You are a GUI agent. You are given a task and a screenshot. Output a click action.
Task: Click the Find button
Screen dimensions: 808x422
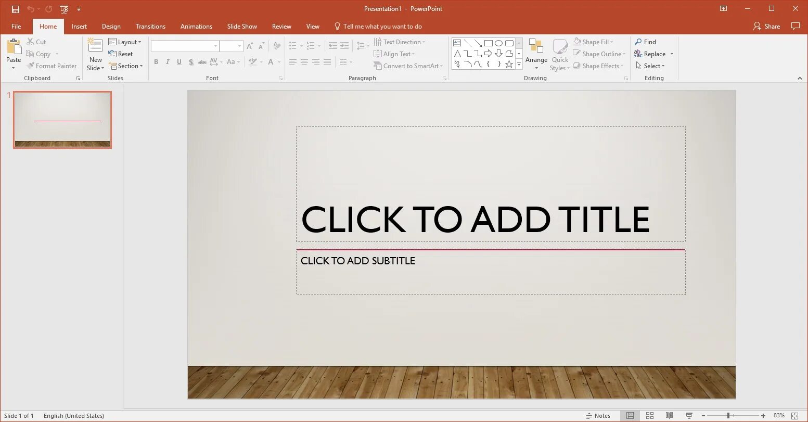point(646,42)
